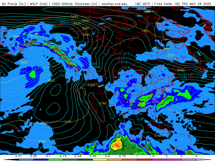Click the '0.35' legend value
The image size is (215, 161).
click(93, 156)
